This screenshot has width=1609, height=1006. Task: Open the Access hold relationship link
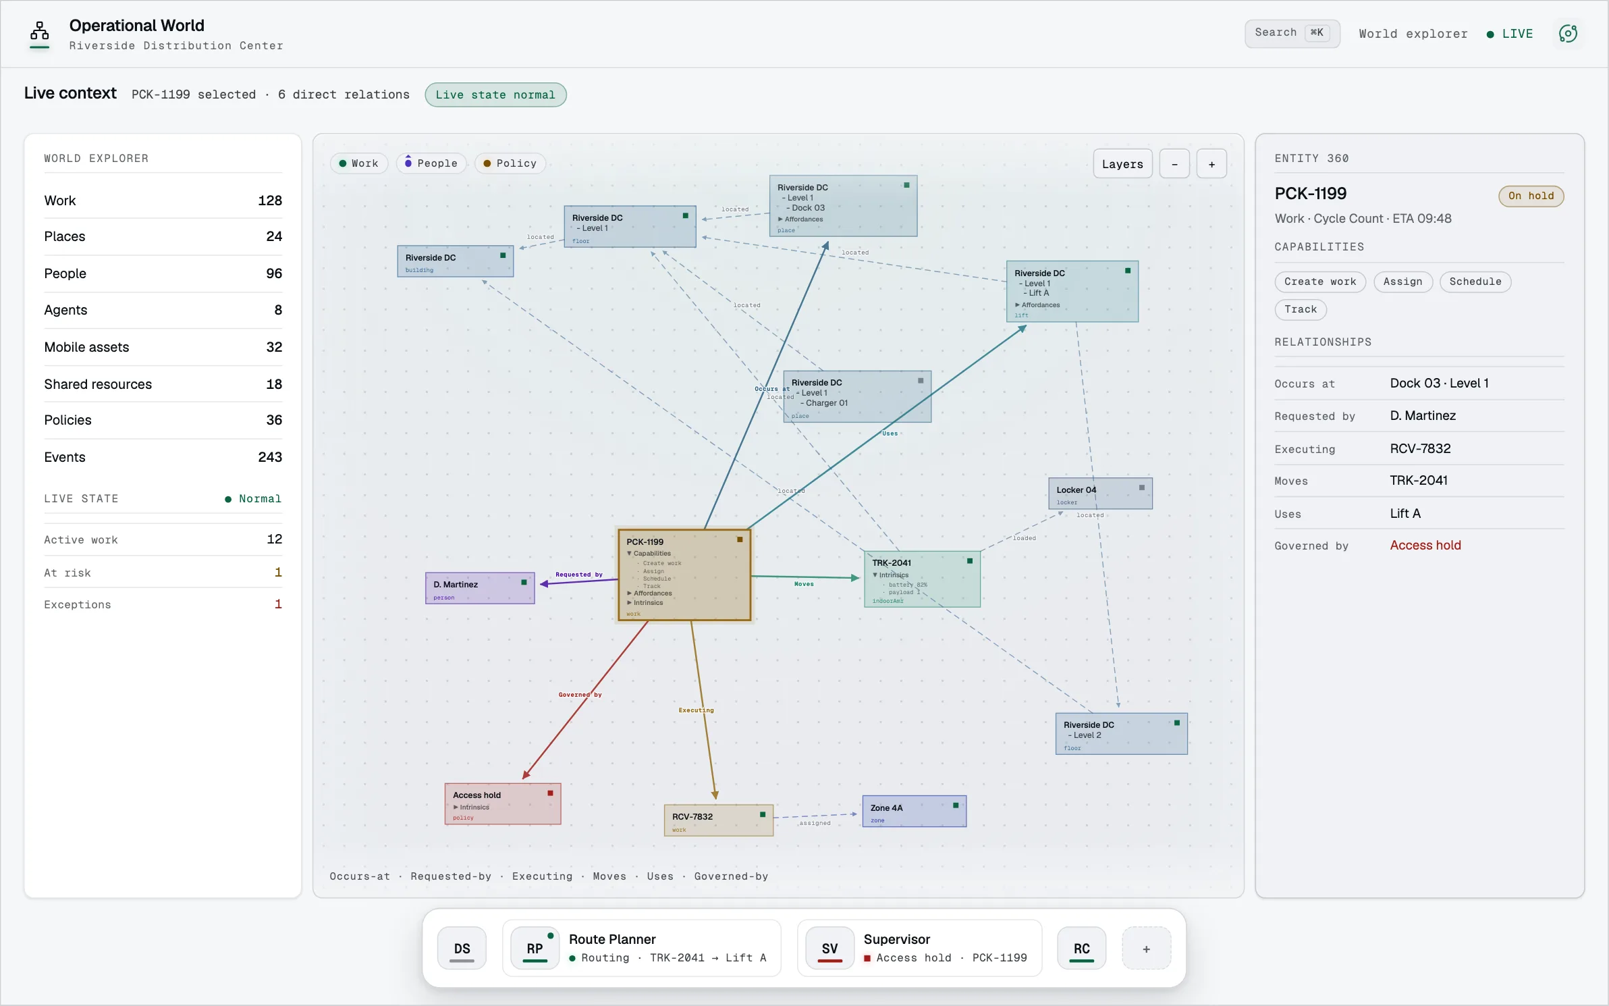[1425, 545]
